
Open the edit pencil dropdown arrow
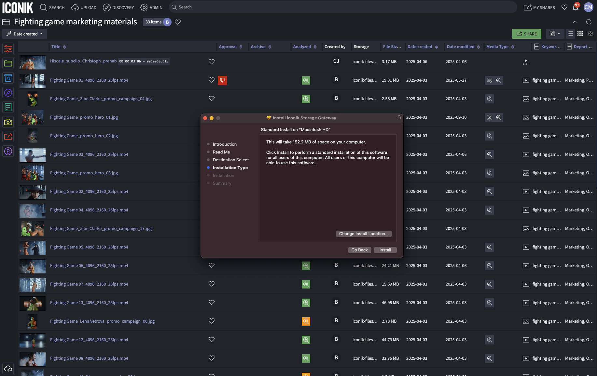click(559, 34)
